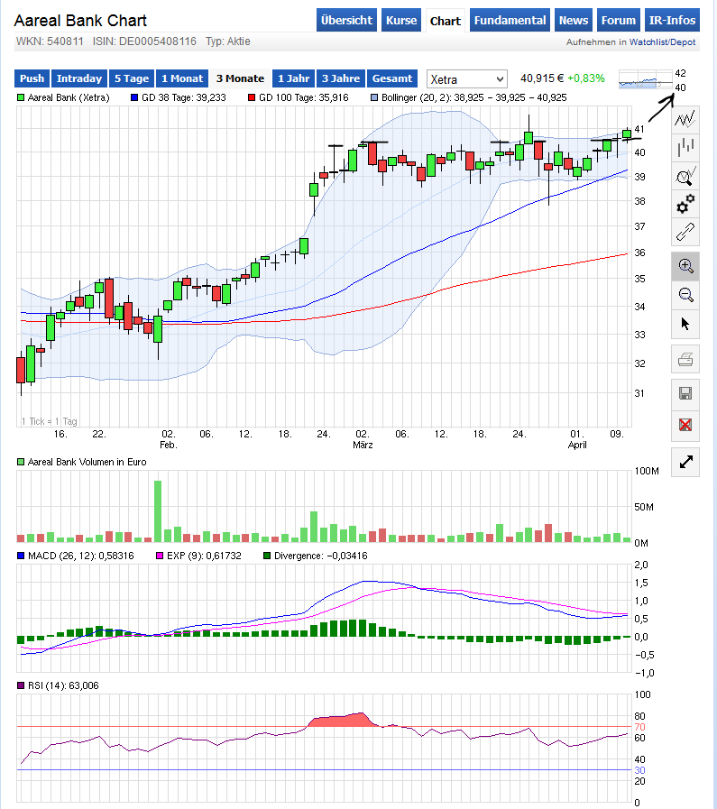Screen dimensions: 717x809
Task: Click the purple RSI (14) legend square
Action: point(21,685)
